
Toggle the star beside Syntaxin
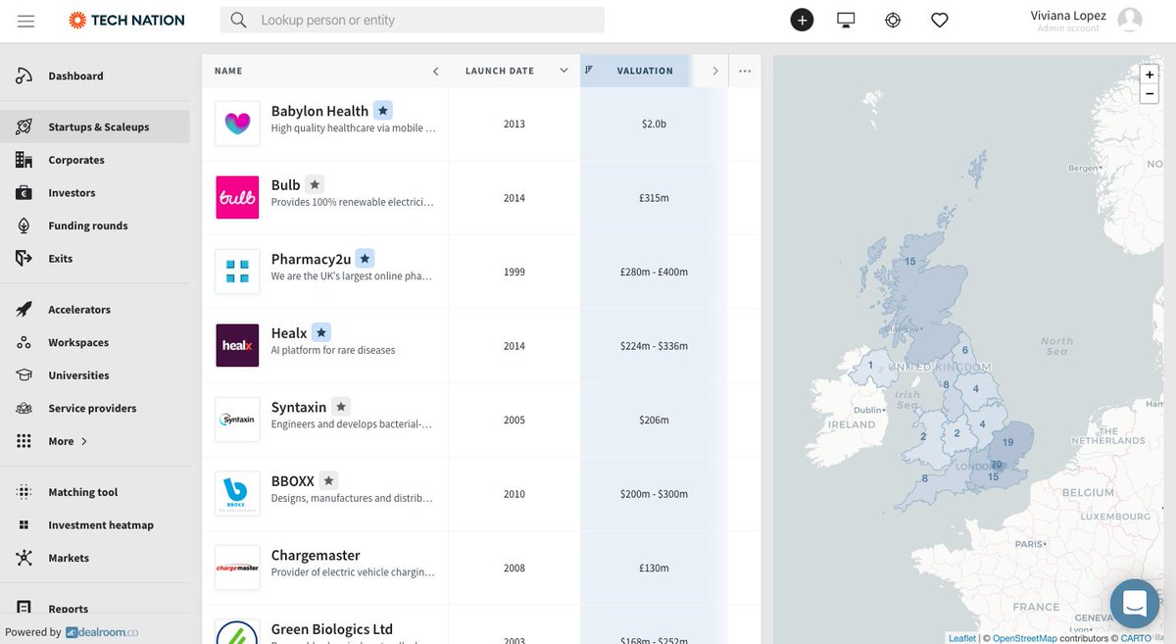[340, 407]
